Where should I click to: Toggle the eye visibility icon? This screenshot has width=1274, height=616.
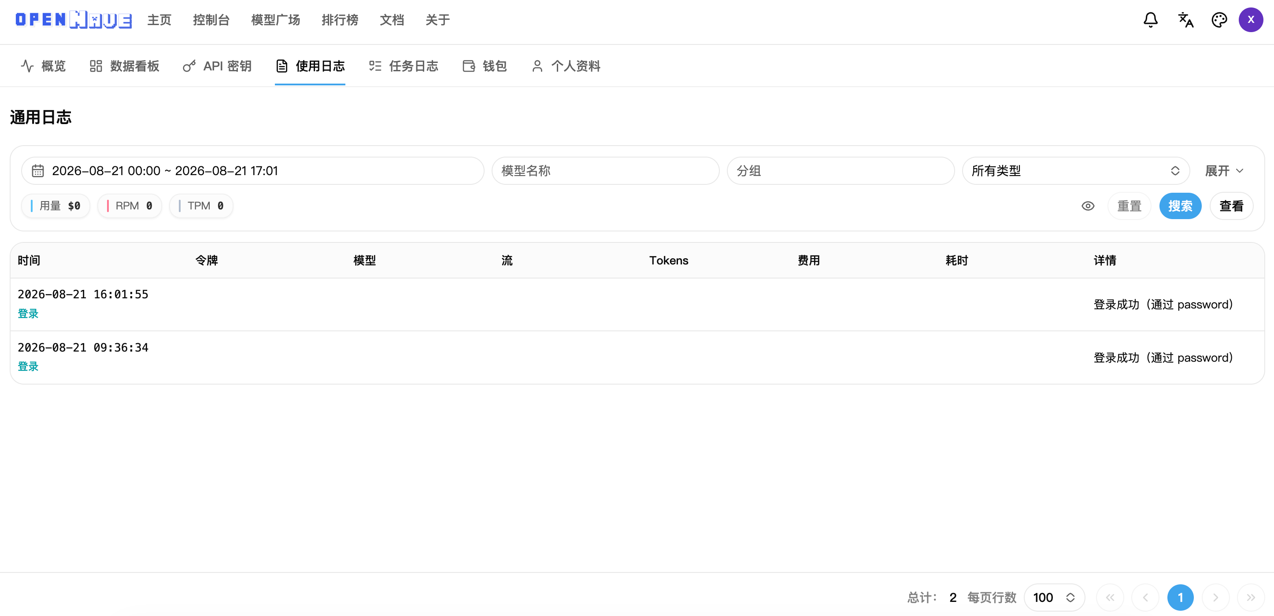[1088, 206]
